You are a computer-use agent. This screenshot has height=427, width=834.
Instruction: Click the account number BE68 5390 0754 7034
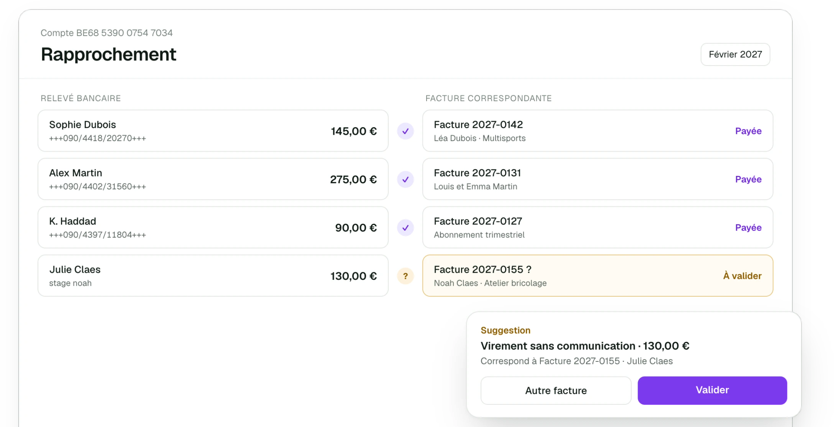tap(124, 33)
